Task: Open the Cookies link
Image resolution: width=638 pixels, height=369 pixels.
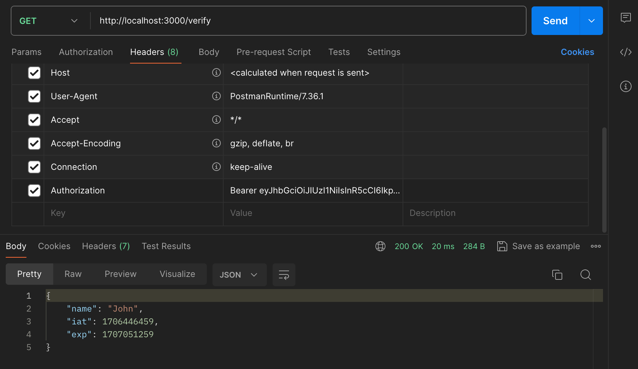Action: pyautogui.click(x=577, y=52)
